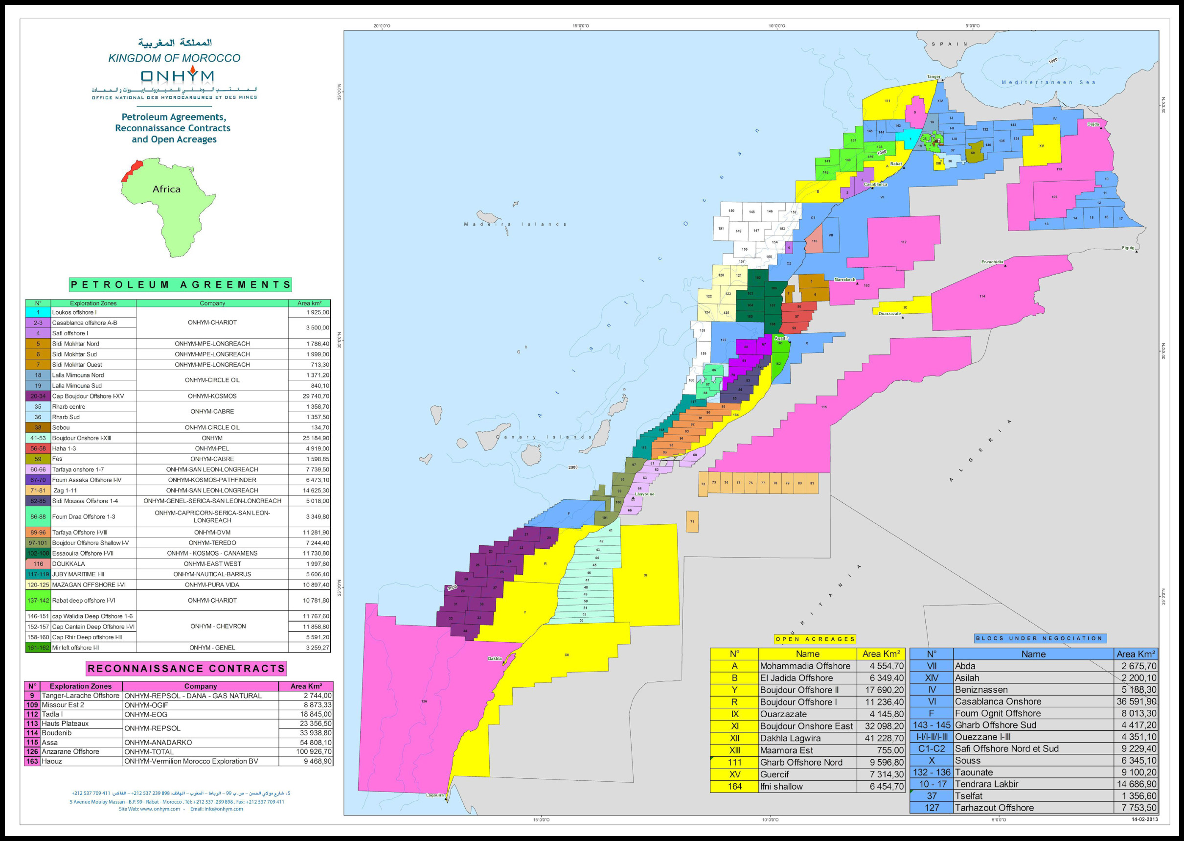Click the info@onhym.com email address

point(223,809)
